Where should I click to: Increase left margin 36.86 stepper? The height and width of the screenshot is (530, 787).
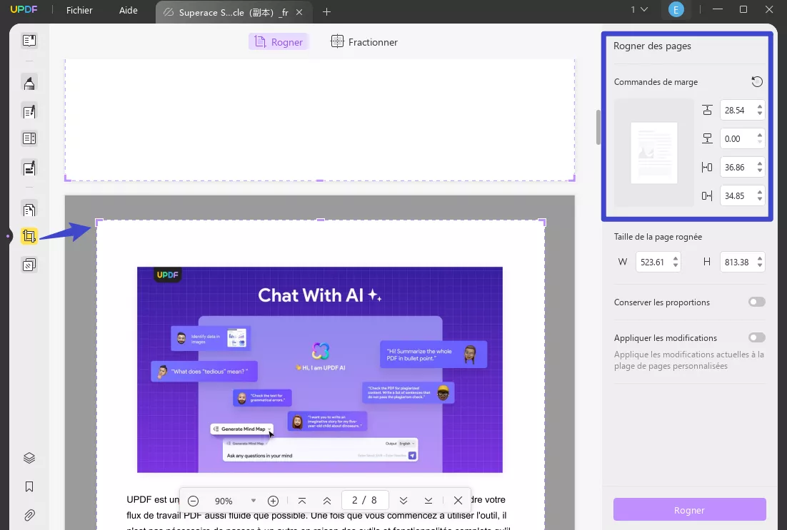point(759,163)
